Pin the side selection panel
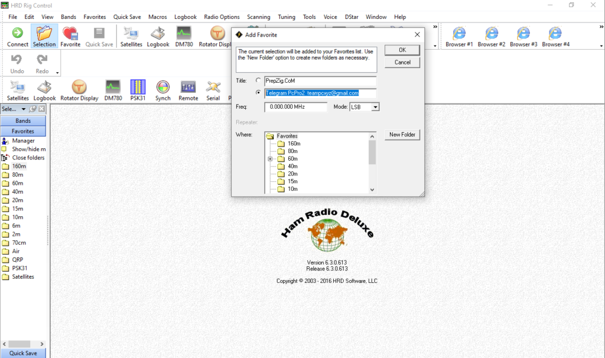The width and height of the screenshot is (605, 358). tap(33, 109)
